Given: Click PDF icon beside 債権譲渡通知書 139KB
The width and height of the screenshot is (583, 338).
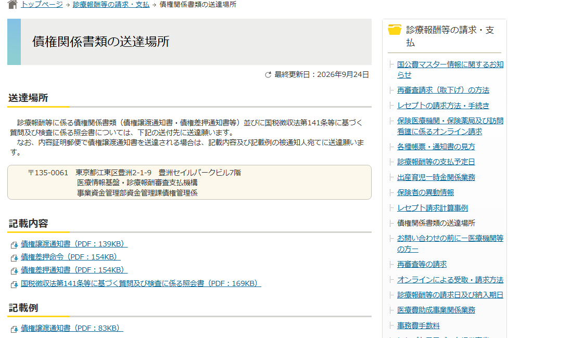Looking at the screenshot, I should tap(15, 245).
